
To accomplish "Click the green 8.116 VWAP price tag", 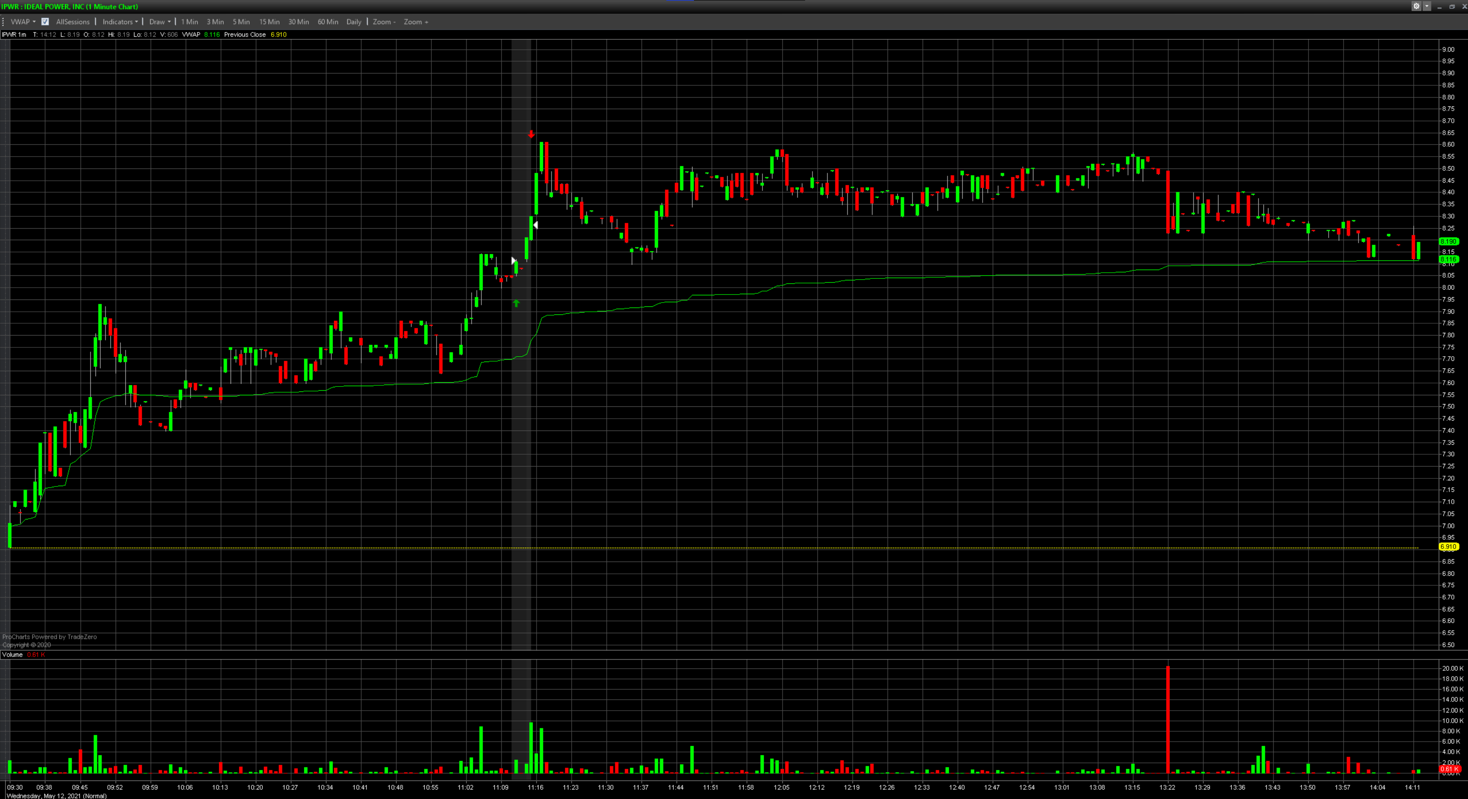I will [x=1448, y=259].
